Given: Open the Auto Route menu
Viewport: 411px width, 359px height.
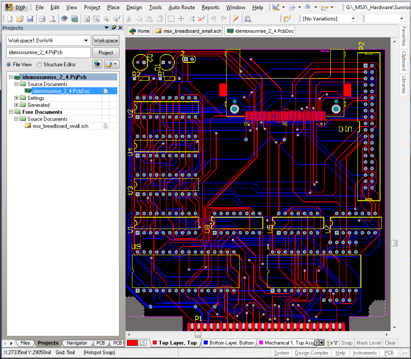Looking at the screenshot, I should point(182,8).
